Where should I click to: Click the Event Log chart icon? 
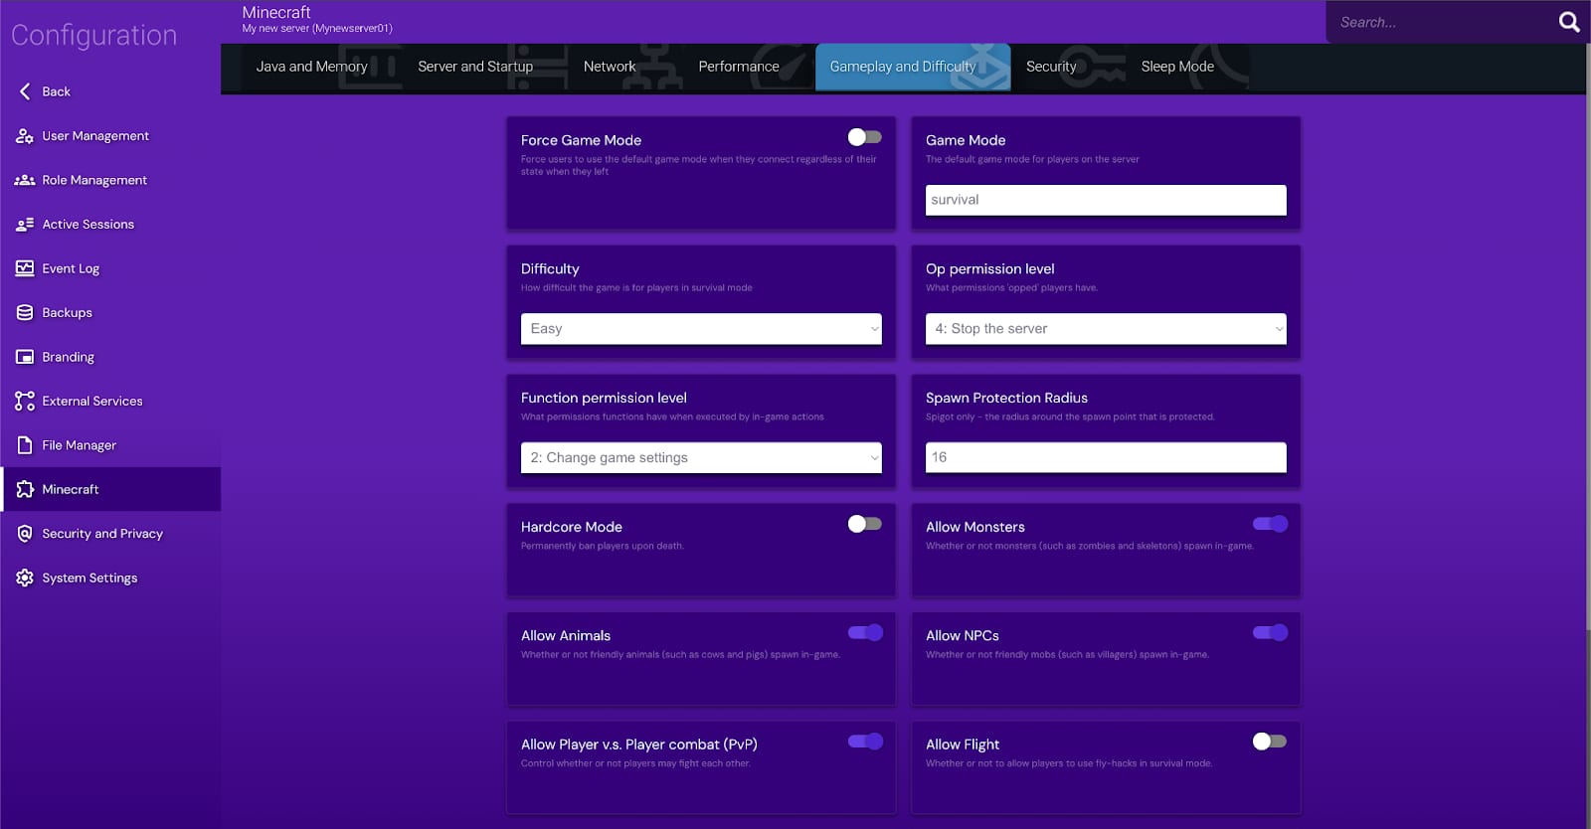point(25,268)
